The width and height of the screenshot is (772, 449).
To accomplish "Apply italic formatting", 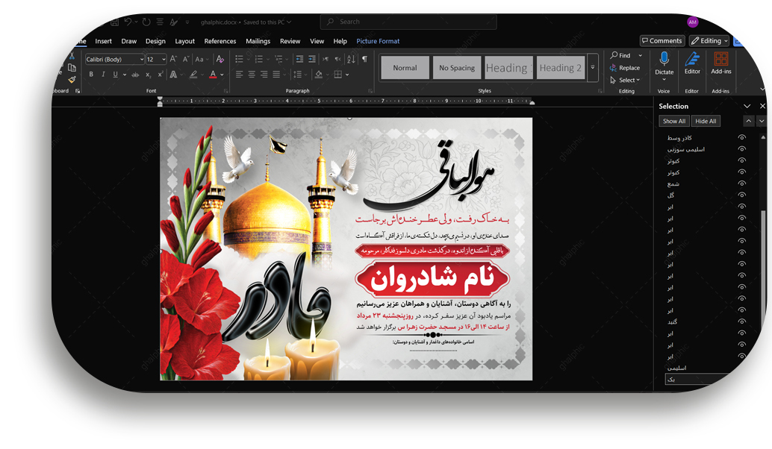I will [x=103, y=75].
